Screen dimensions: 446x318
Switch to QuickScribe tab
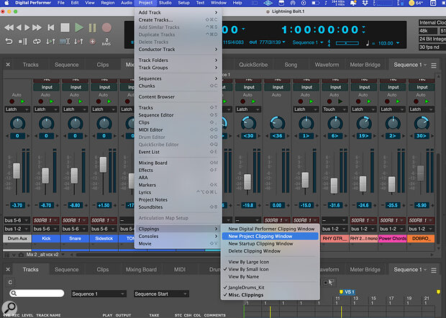[x=253, y=65]
